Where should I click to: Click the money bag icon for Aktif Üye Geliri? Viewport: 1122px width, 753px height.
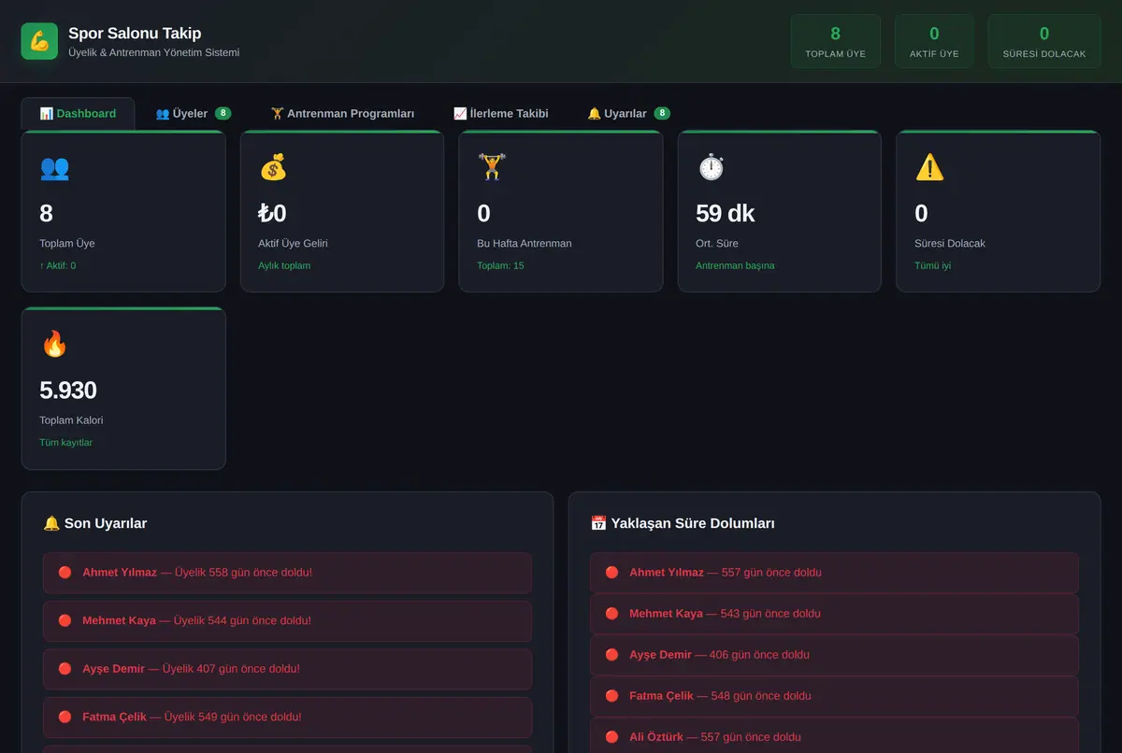point(273,167)
